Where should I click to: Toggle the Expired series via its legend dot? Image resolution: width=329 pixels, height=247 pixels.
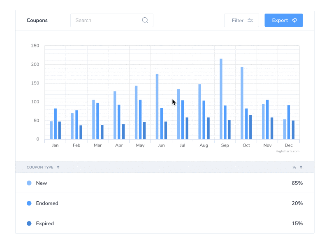point(28,223)
